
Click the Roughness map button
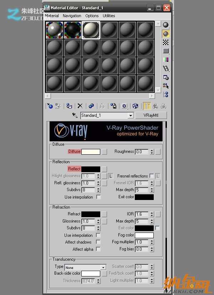point(158,152)
